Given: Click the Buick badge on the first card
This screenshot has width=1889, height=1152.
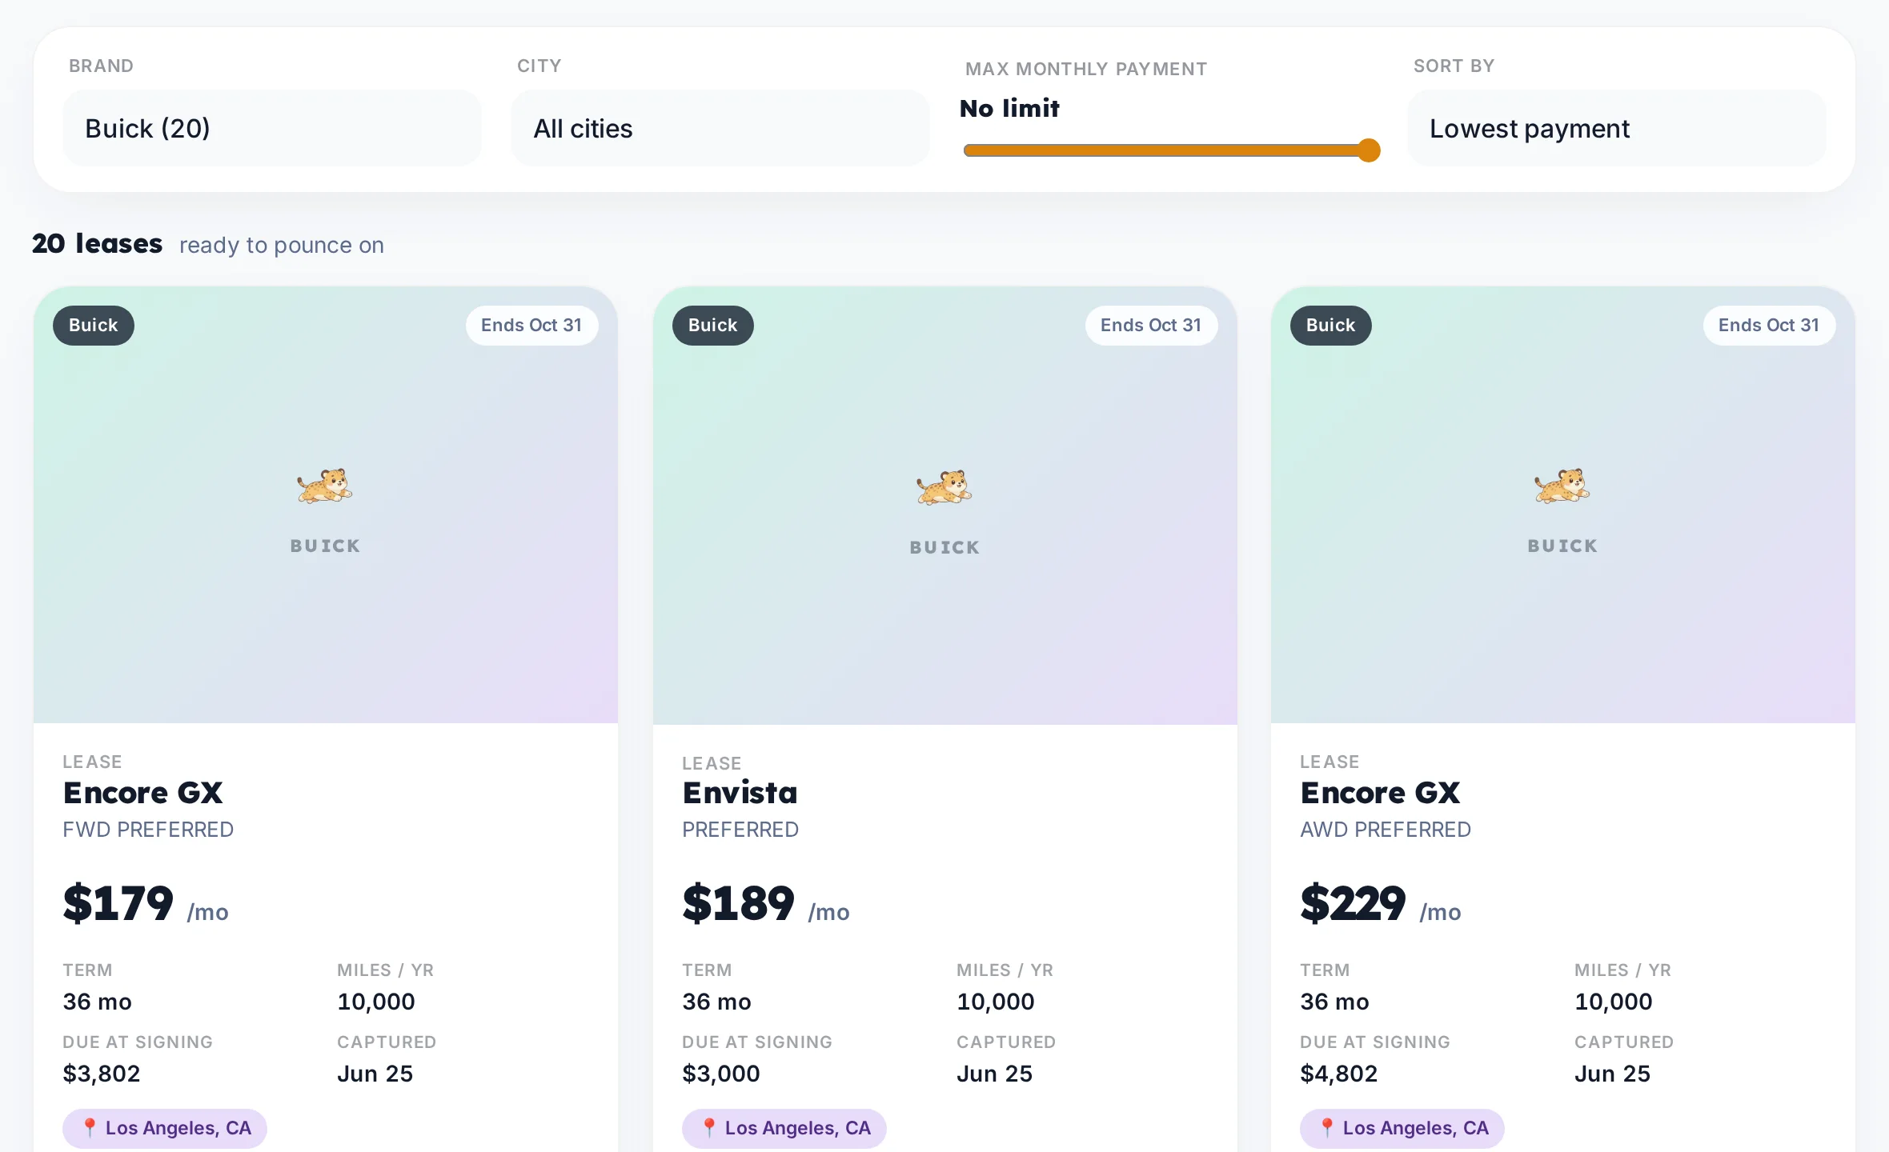Looking at the screenshot, I should point(94,326).
